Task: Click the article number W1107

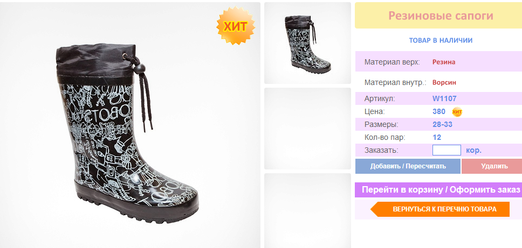Action: pos(444,98)
